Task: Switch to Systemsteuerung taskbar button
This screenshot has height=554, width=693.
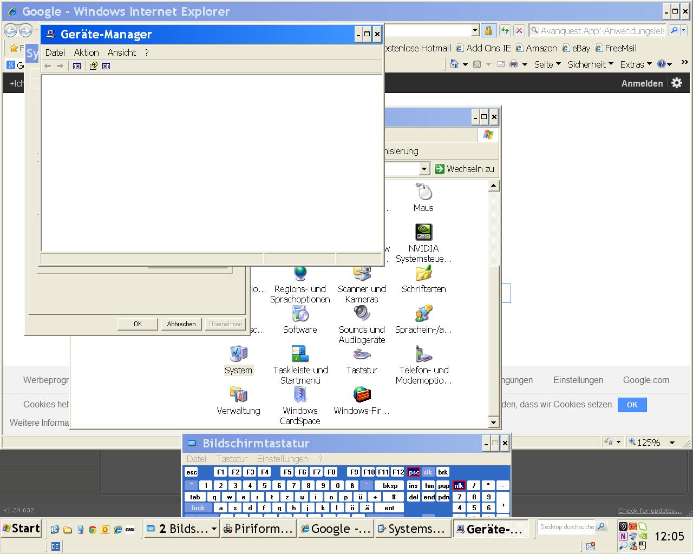Action: (x=413, y=529)
